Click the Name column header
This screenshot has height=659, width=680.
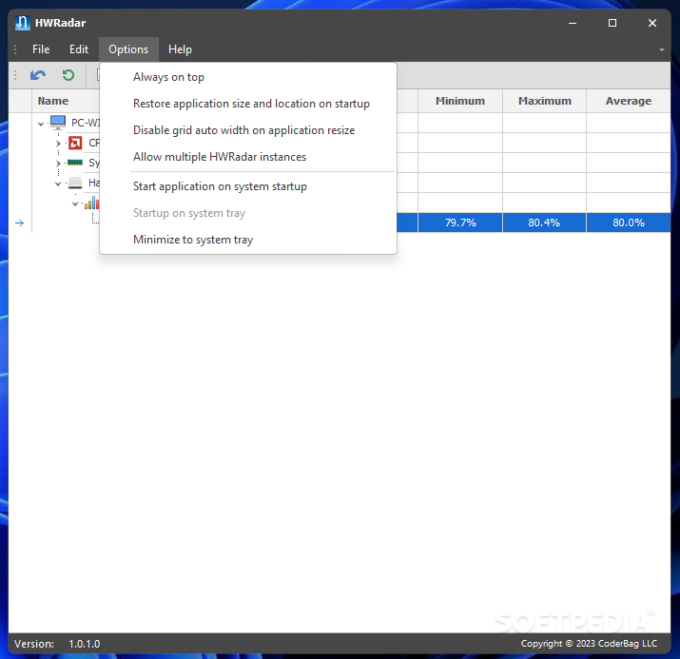pos(53,101)
